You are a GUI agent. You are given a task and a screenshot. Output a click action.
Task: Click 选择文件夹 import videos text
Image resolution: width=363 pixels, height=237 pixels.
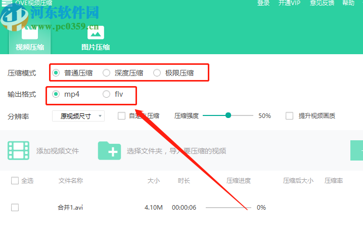pos(176,151)
